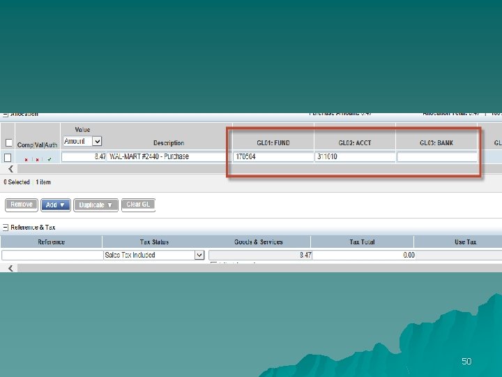
Task: Click the Reference column header
Action: coord(51,242)
